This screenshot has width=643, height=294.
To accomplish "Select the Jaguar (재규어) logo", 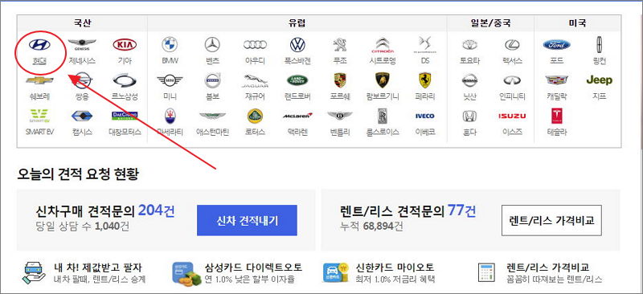I will tap(255, 81).
